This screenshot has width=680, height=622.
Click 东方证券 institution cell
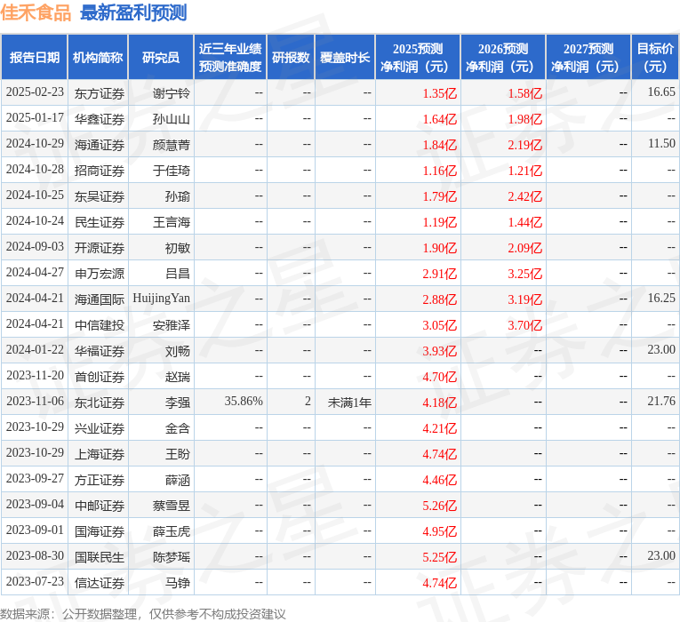pyautogui.click(x=100, y=93)
